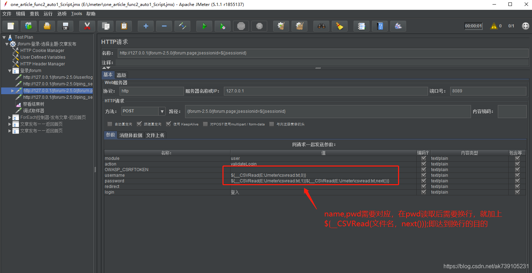Open the 选项 menu
The height and width of the screenshot is (273, 532).
click(x=62, y=14)
